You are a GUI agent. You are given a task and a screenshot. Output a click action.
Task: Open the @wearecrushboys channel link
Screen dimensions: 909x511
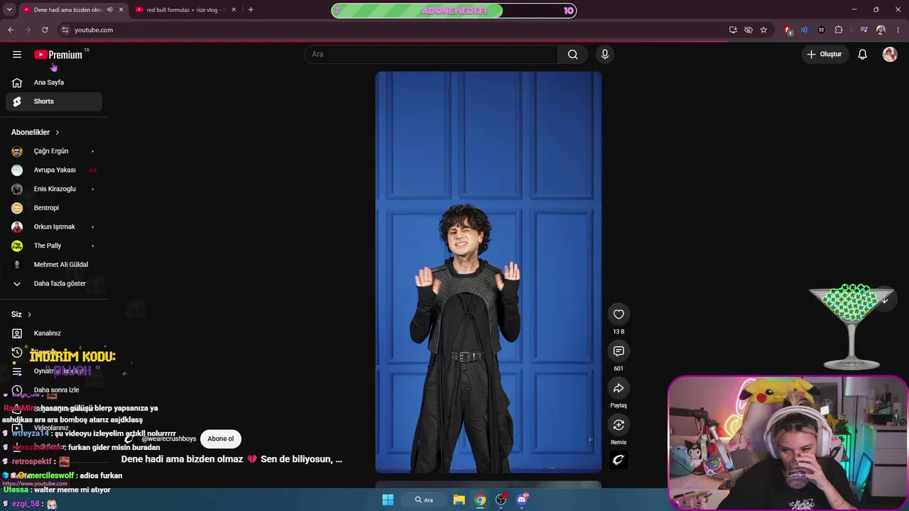pos(168,439)
